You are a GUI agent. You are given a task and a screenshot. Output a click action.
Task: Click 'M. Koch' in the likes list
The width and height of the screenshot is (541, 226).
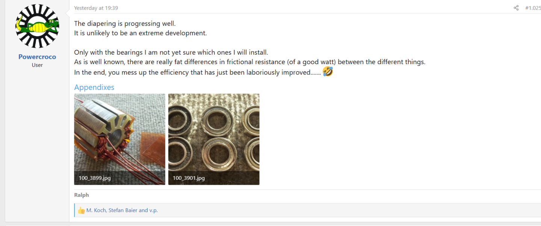(x=96, y=211)
